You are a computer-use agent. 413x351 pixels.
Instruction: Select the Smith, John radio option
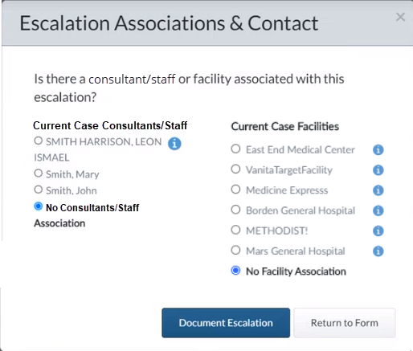39,190
